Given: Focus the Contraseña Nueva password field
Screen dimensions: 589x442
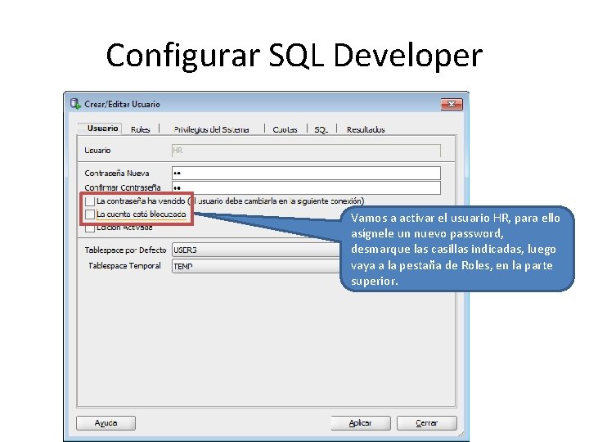Looking at the screenshot, I should pos(306,174).
